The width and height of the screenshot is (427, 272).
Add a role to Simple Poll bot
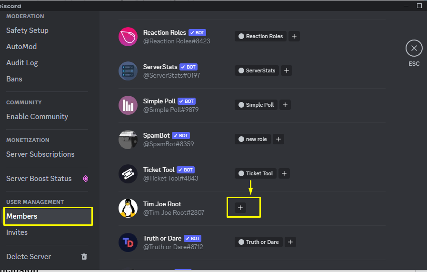(x=285, y=105)
